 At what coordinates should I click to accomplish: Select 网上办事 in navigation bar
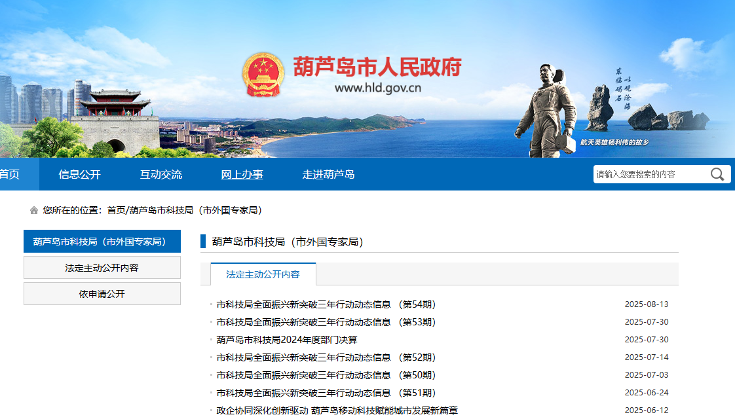(x=242, y=174)
